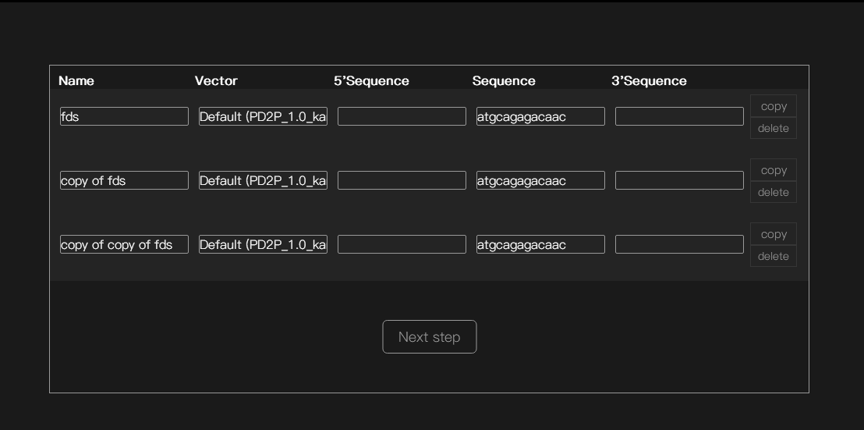This screenshot has width=864, height=430.
Task: Delete the fds row
Action: (773, 128)
